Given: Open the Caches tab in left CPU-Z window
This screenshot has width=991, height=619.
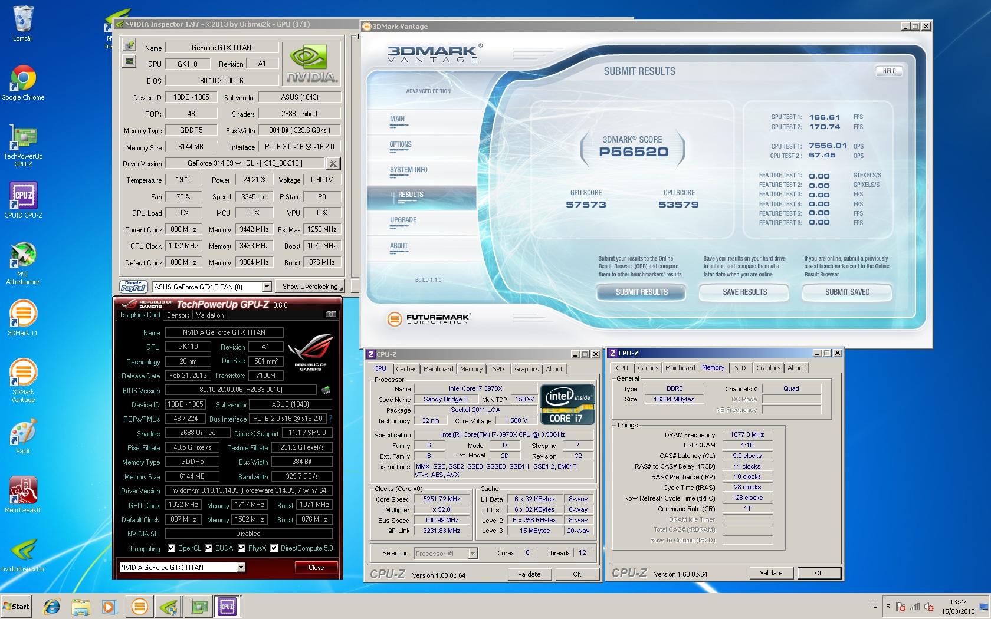Looking at the screenshot, I should [x=406, y=369].
